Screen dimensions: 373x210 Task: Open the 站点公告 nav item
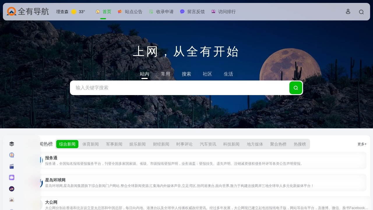coord(130,12)
